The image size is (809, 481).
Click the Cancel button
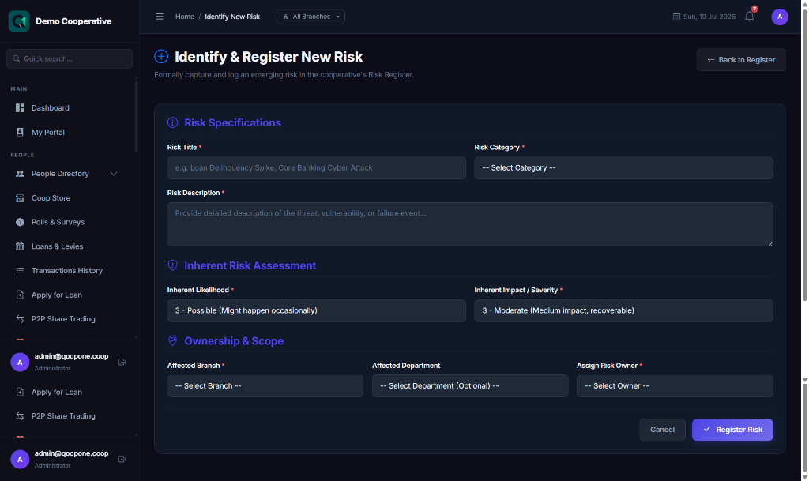tap(663, 430)
